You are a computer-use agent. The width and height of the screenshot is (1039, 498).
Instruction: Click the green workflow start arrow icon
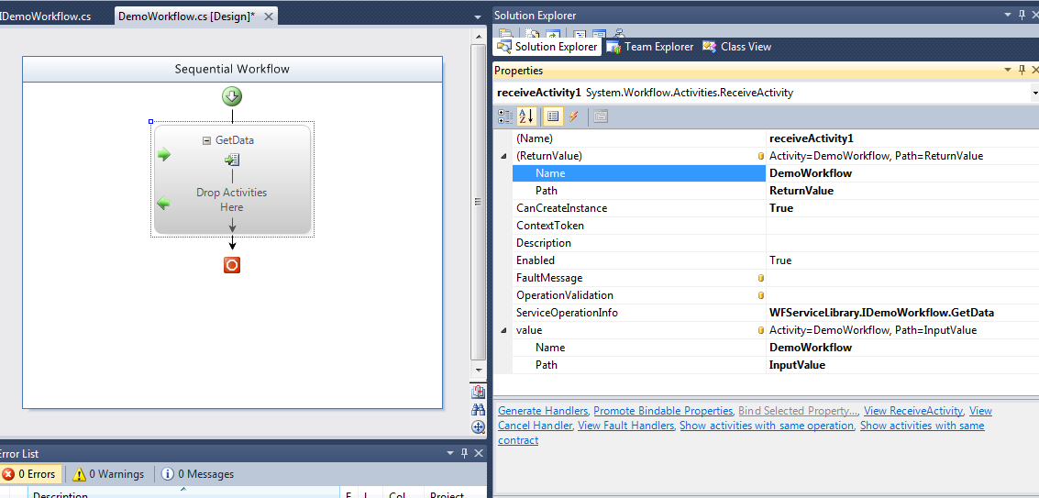click(x=232, y=96)
